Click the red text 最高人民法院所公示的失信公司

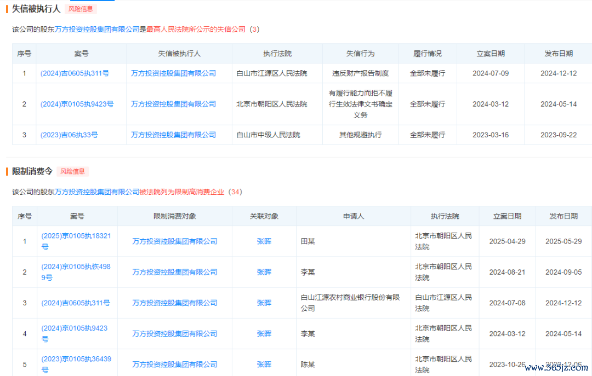pyautogui.click(x=196, y=30)
